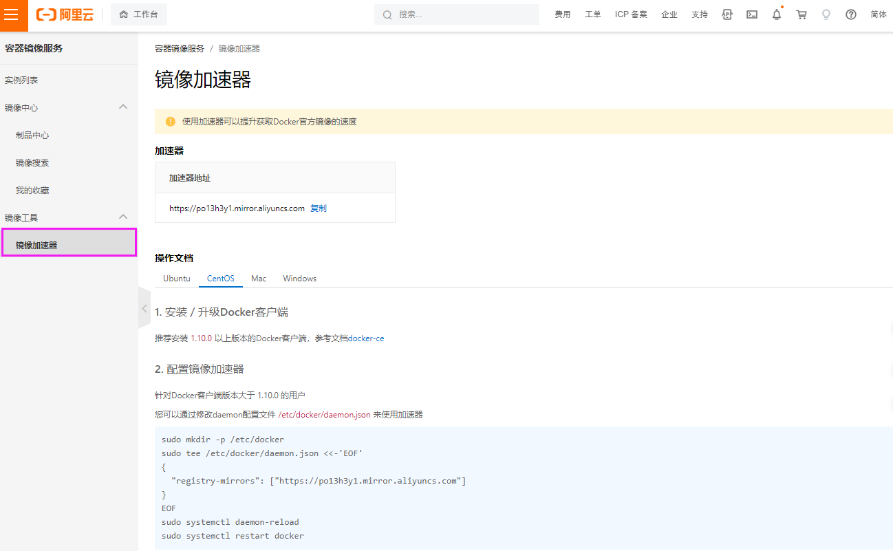The width and height of the screenshot is (893, 551).
Task: Click the 'sudo systemctl daemon-reload' line
Action: pyautogui.click(x=230, y=522)
